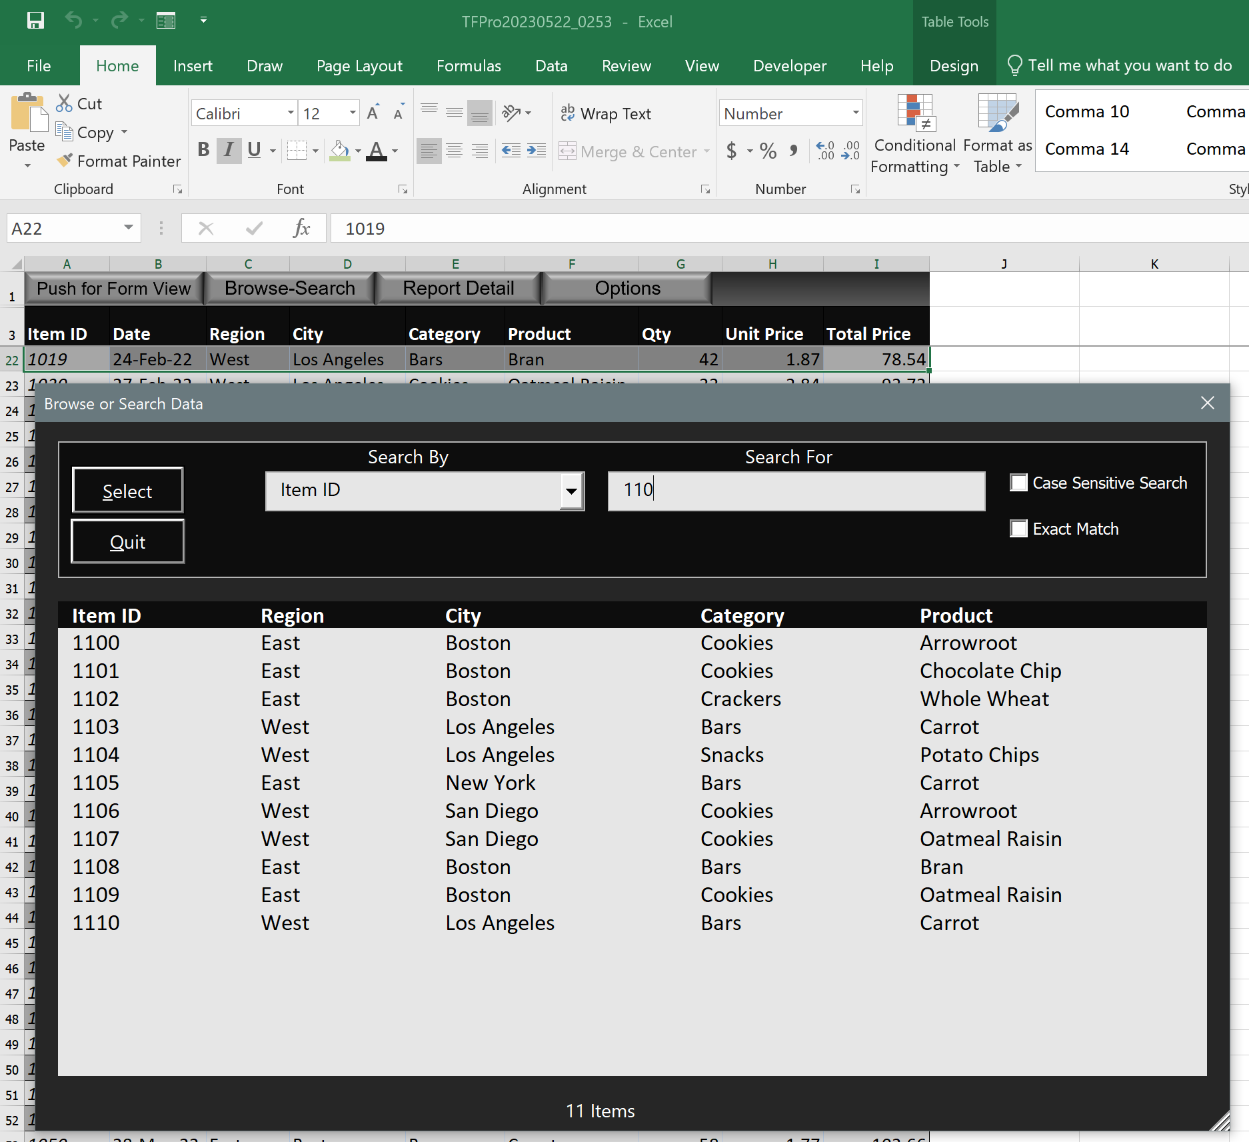1249x1142 pixels.
Task: Click the Font Color A swatch
Action: point(377,151)
